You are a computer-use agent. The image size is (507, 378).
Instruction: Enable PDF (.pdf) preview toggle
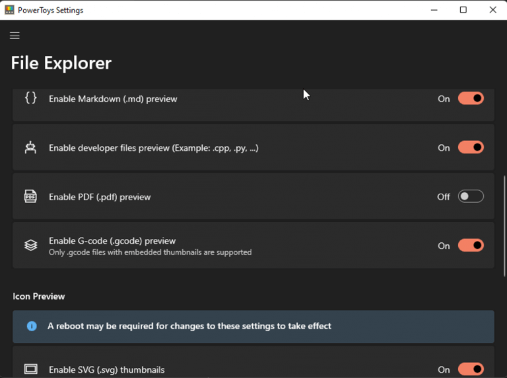click(x=471, y=196)
